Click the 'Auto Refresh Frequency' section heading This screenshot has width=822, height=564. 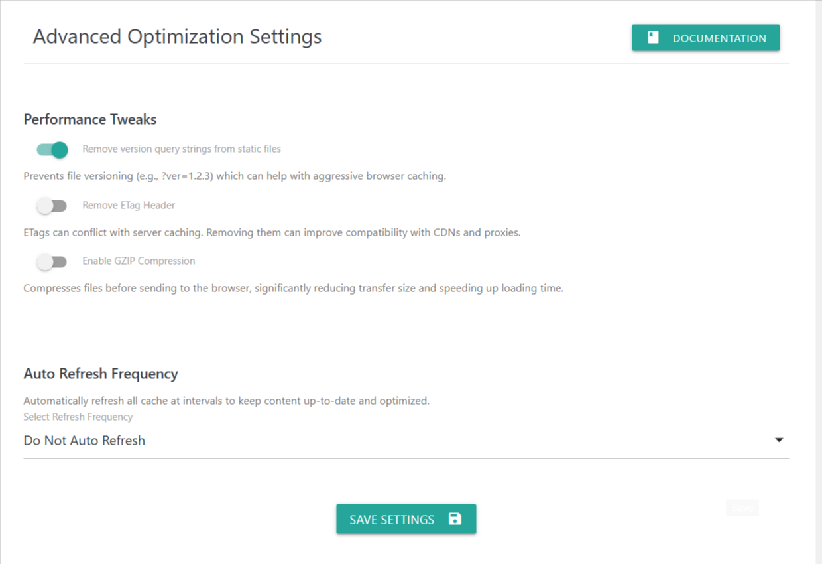101,374
